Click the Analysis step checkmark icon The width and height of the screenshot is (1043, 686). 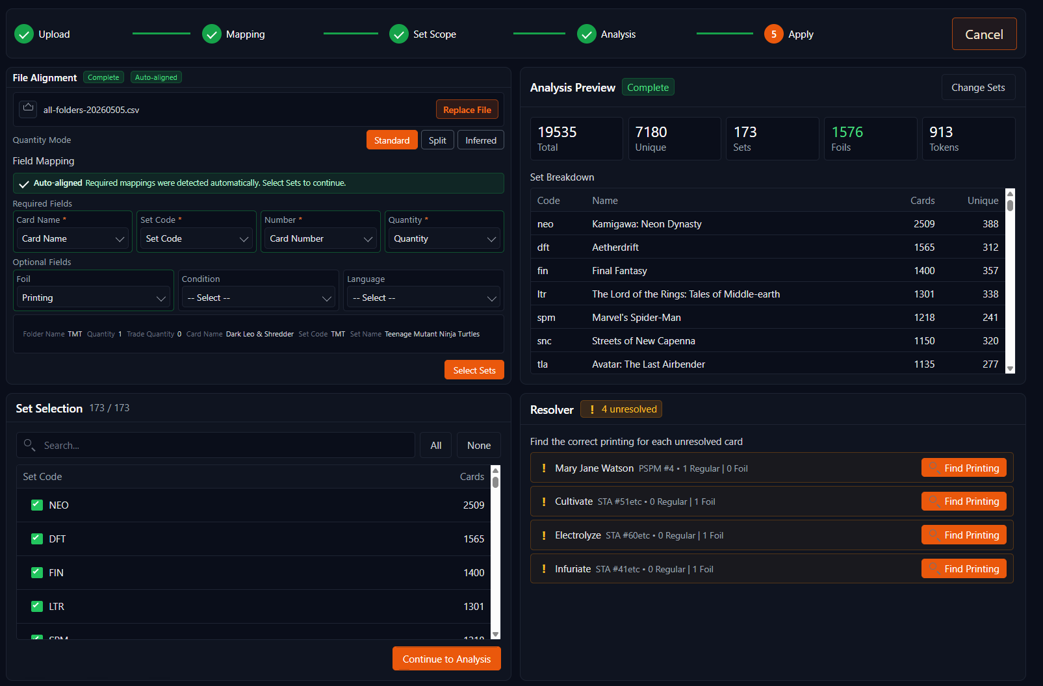587,34
